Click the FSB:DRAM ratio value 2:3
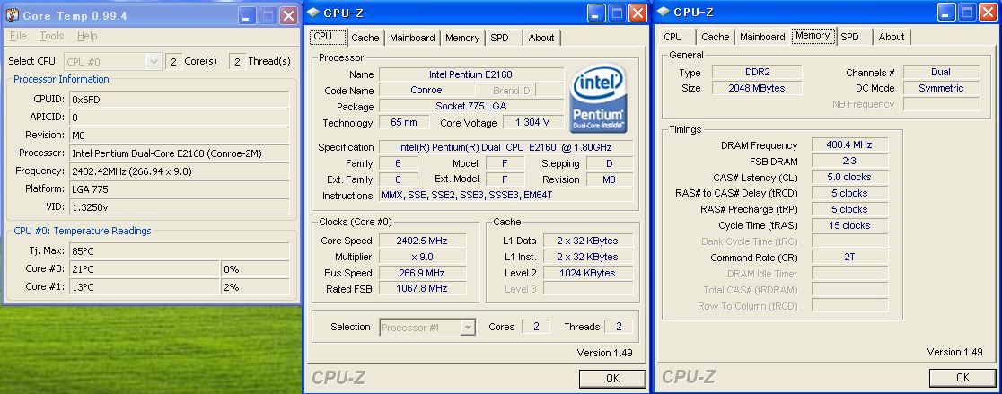Screen dimensions: 1002x394 tap(849, 161)
